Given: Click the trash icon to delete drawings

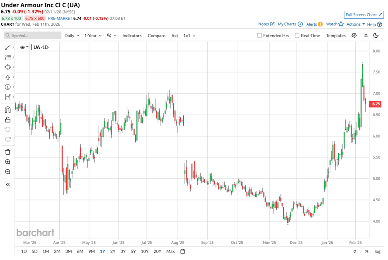Looking at the screenshot, I should click(x=8, y=152).
